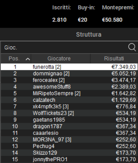This screenshot has width=138, height=163.
Task: Select the MiRipetoSempre player row
Action: pos(69,93)
